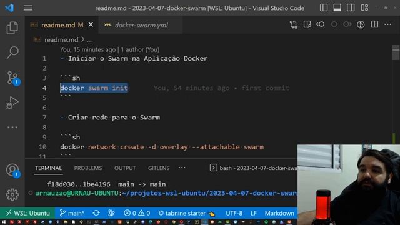Click the commit hash f18d030..1be4196 text
Screen dimensions: 400x225
click(79, 184)
